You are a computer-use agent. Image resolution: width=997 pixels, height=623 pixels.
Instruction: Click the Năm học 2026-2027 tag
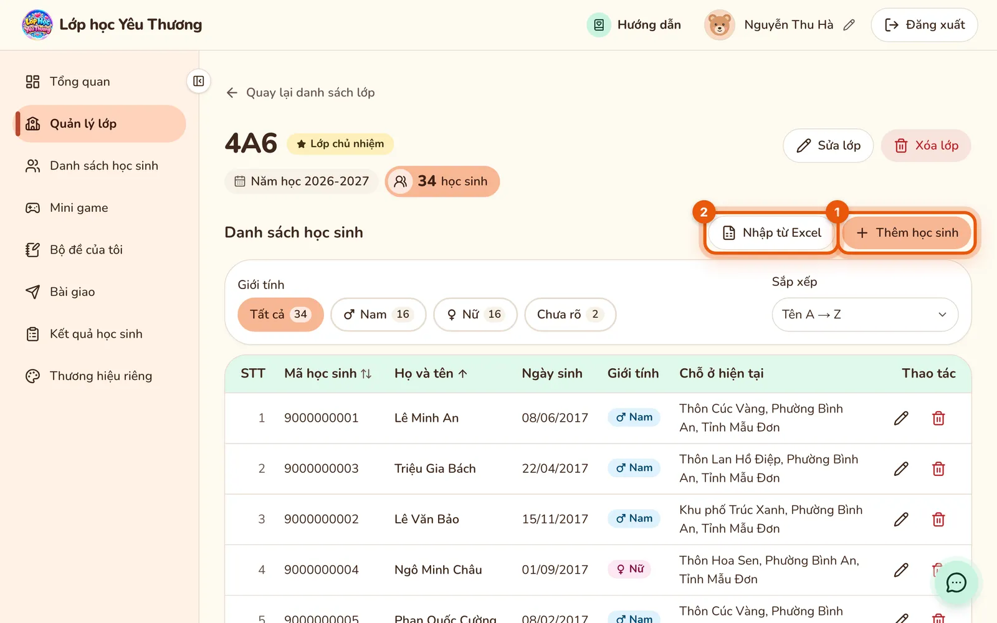tap(302, 181)
